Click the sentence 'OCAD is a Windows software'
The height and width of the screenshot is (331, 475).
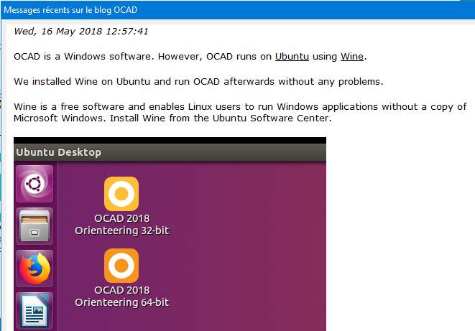pos(83,57)
